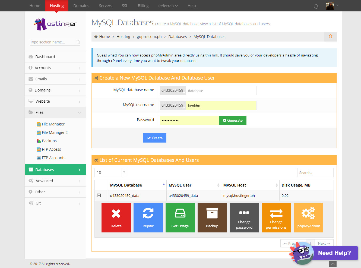Screen dimensions: 361x268
Task: Open the Change password tile
Action: tap(244, 218)
